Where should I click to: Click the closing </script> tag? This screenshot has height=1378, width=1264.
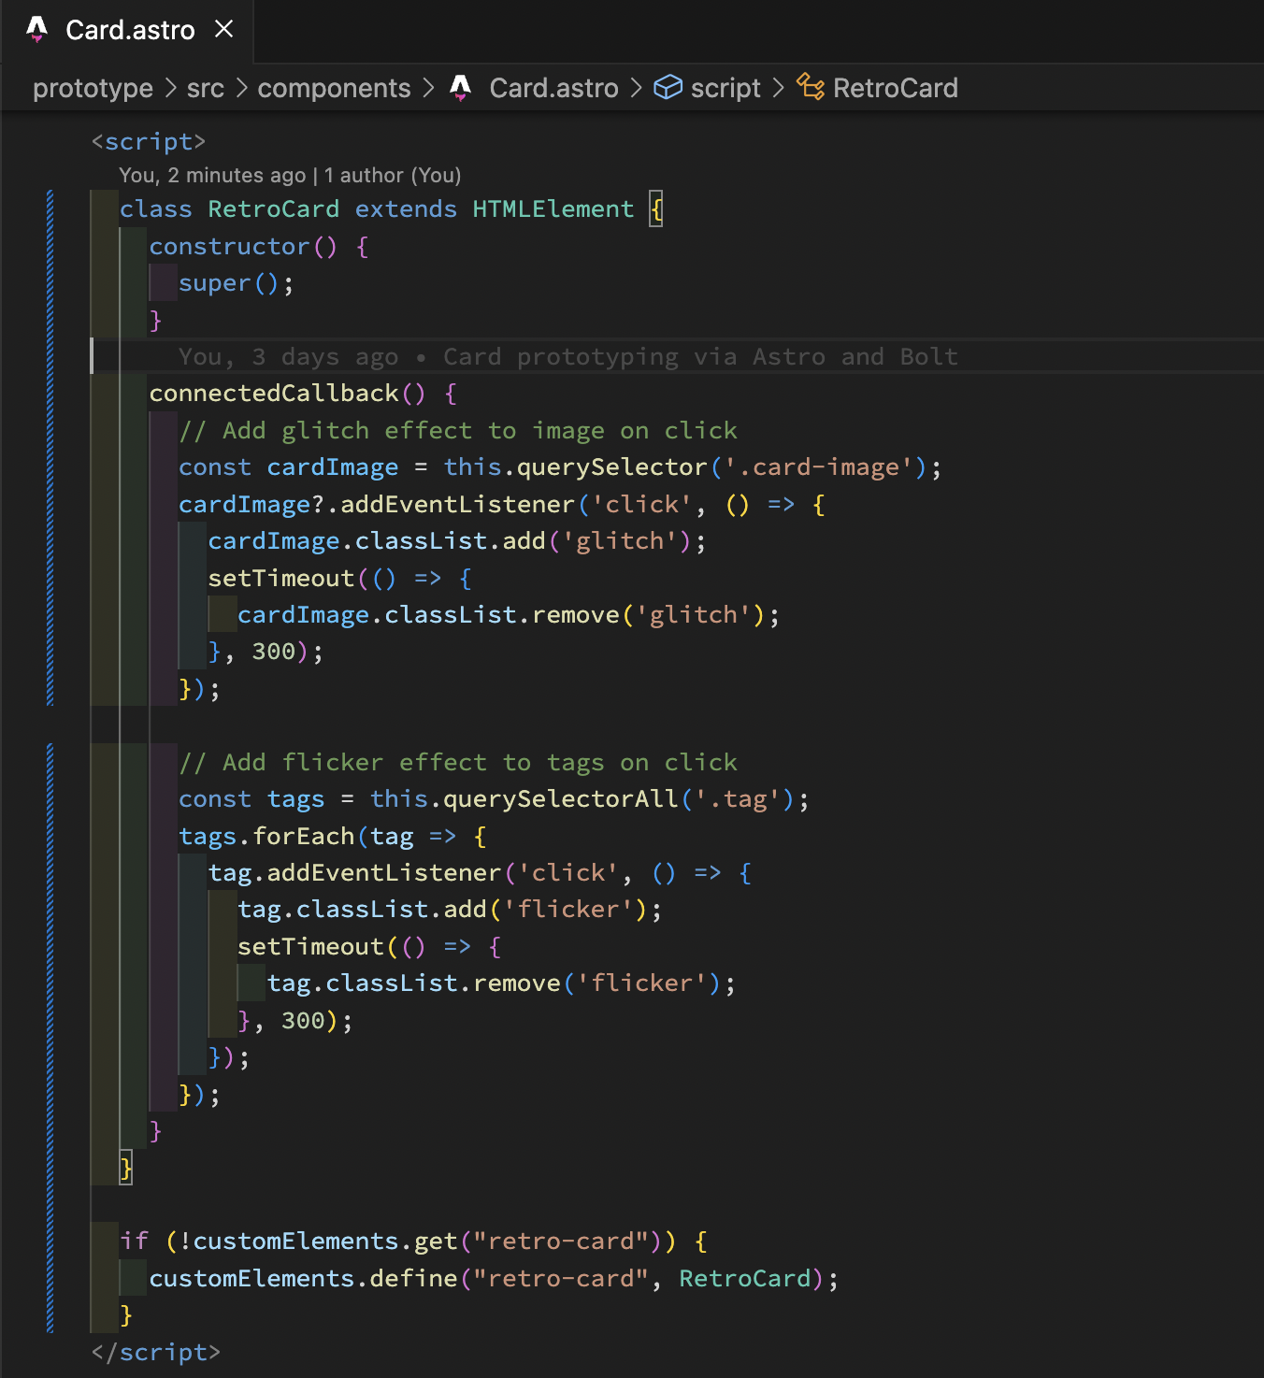(x=156, y=1352)
